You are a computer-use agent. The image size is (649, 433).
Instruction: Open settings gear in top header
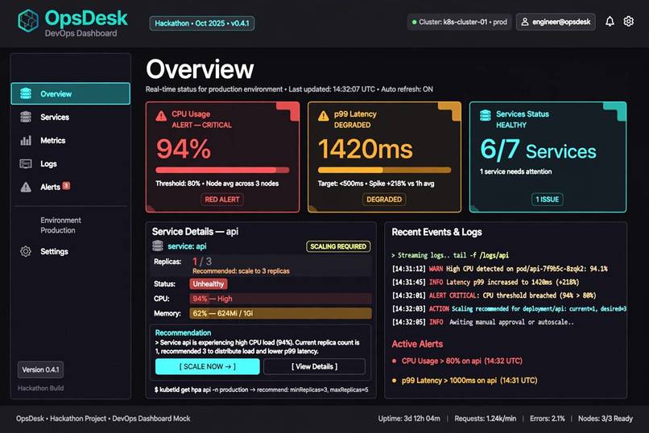point(628,21)
